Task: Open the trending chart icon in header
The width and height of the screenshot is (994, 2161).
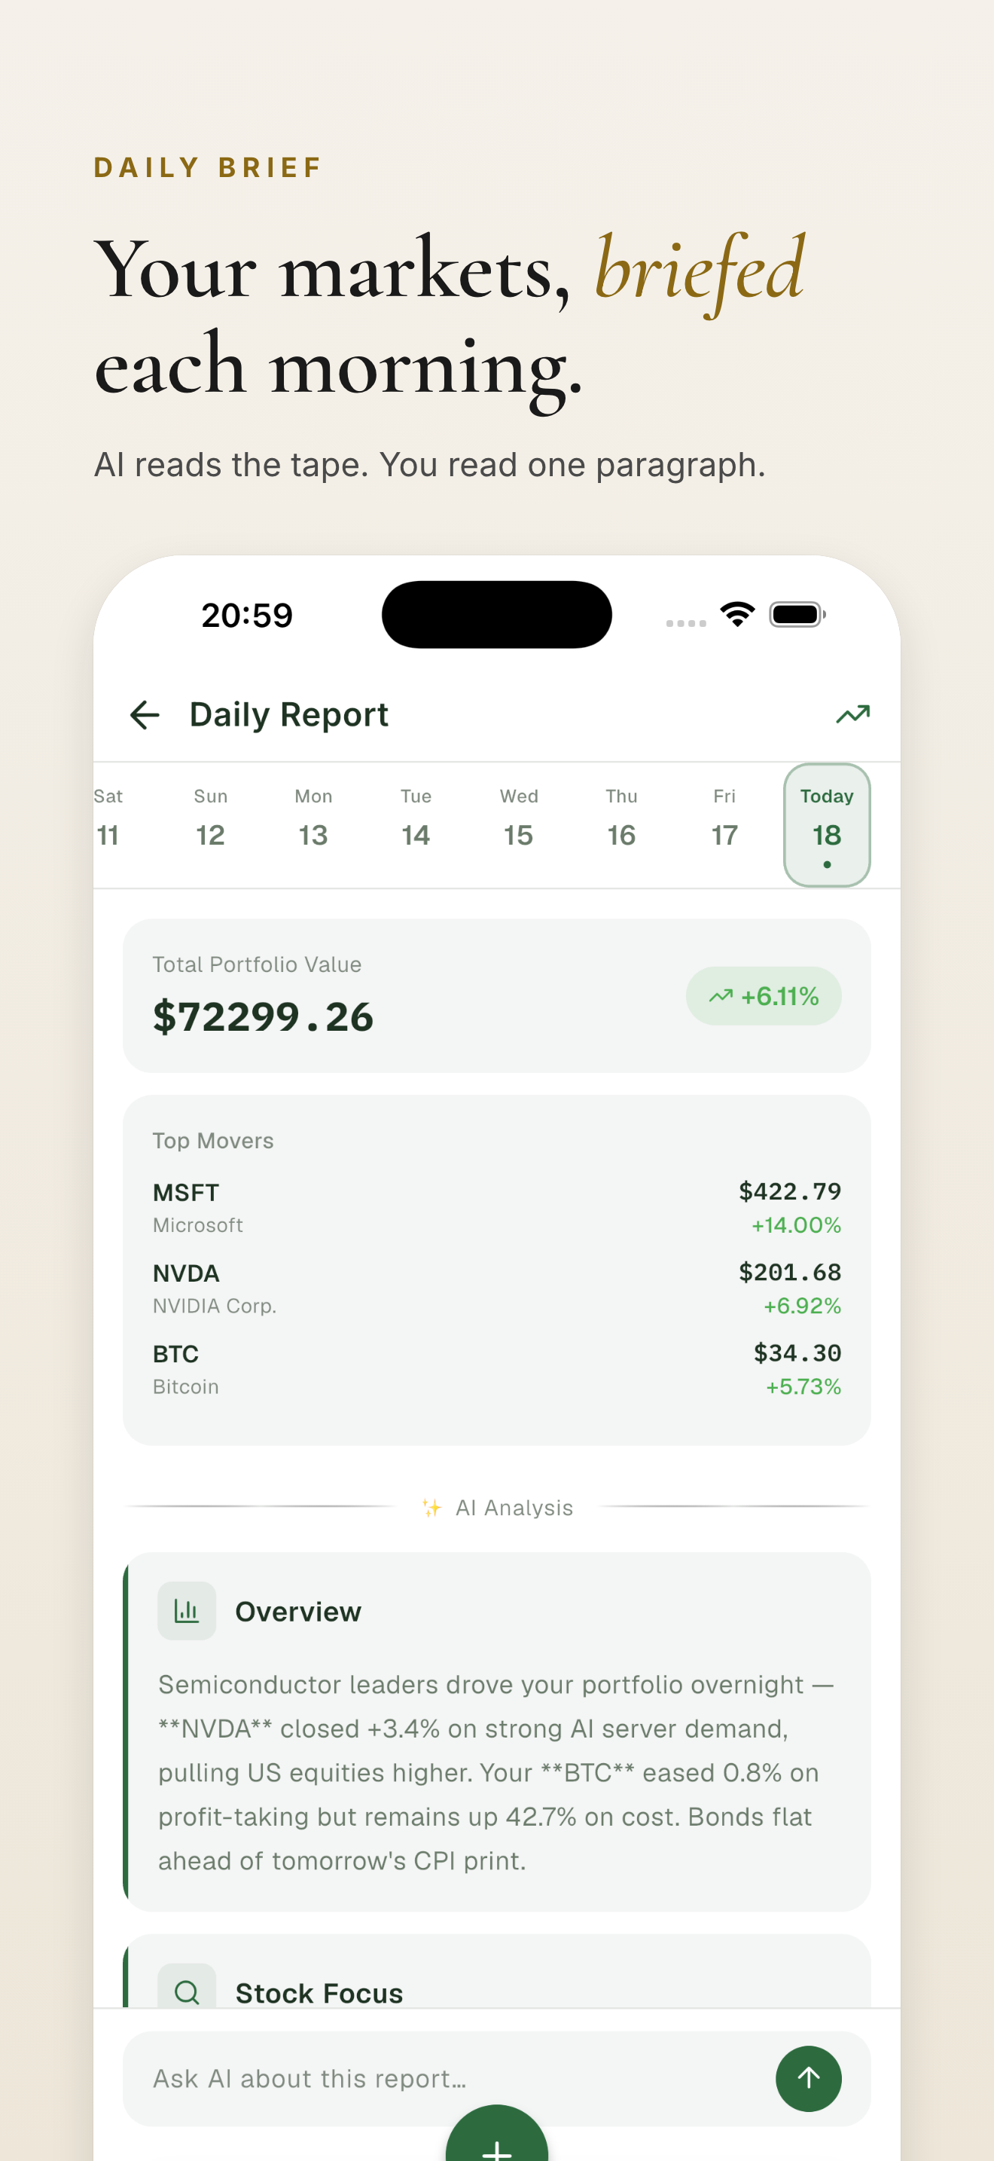Action: tap(852, 715)
